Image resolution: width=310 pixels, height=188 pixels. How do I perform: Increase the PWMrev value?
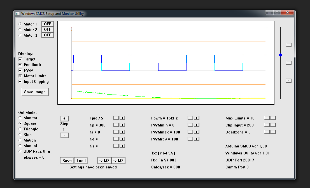197,139
